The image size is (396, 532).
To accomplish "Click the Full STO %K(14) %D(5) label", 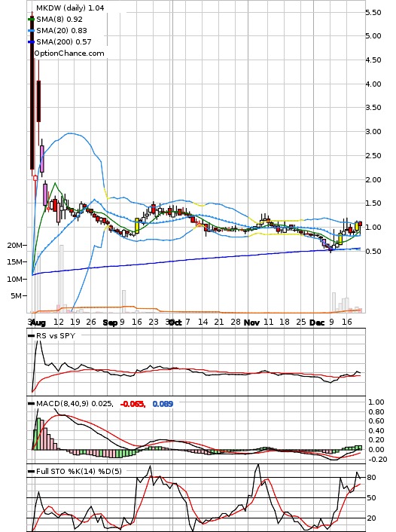I will coord(78,471).
